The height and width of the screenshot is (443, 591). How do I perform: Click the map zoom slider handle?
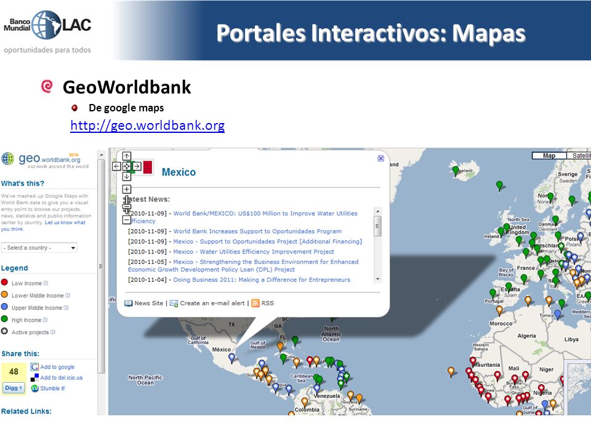pos(127,206)
